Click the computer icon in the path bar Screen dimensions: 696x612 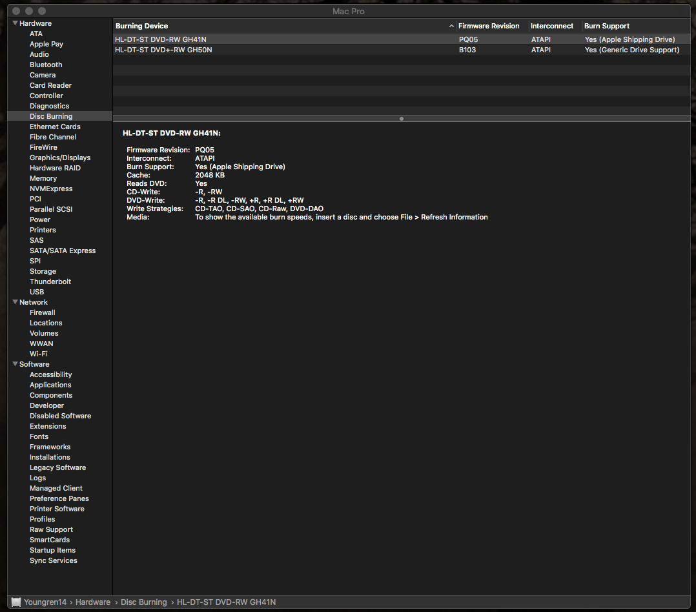pyautogui.click(x=16, y=602)
